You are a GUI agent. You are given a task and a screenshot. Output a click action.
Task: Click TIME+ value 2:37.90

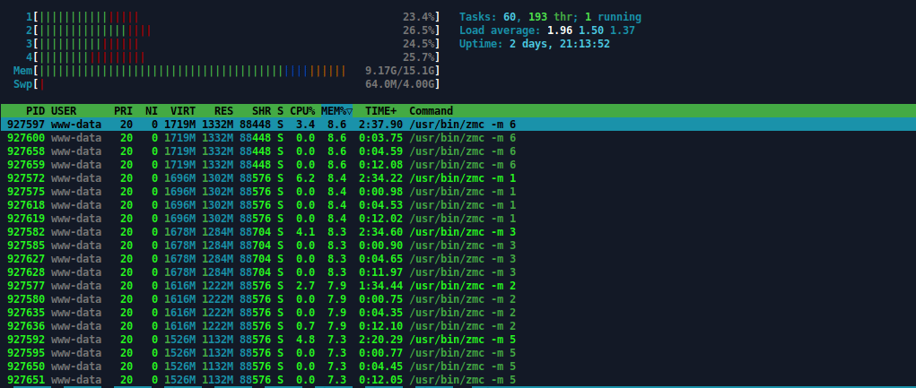[381, 125]
